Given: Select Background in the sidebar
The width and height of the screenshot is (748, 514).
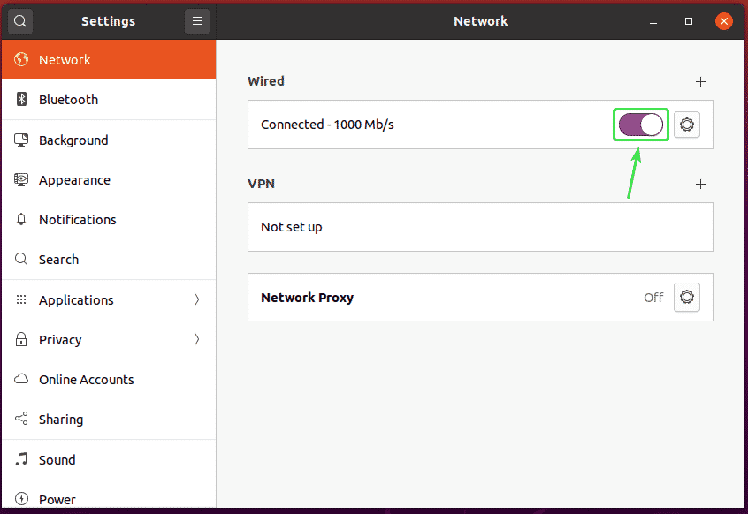Looking at the screenshot, I should pyautogui.click(x=73, y=140).
